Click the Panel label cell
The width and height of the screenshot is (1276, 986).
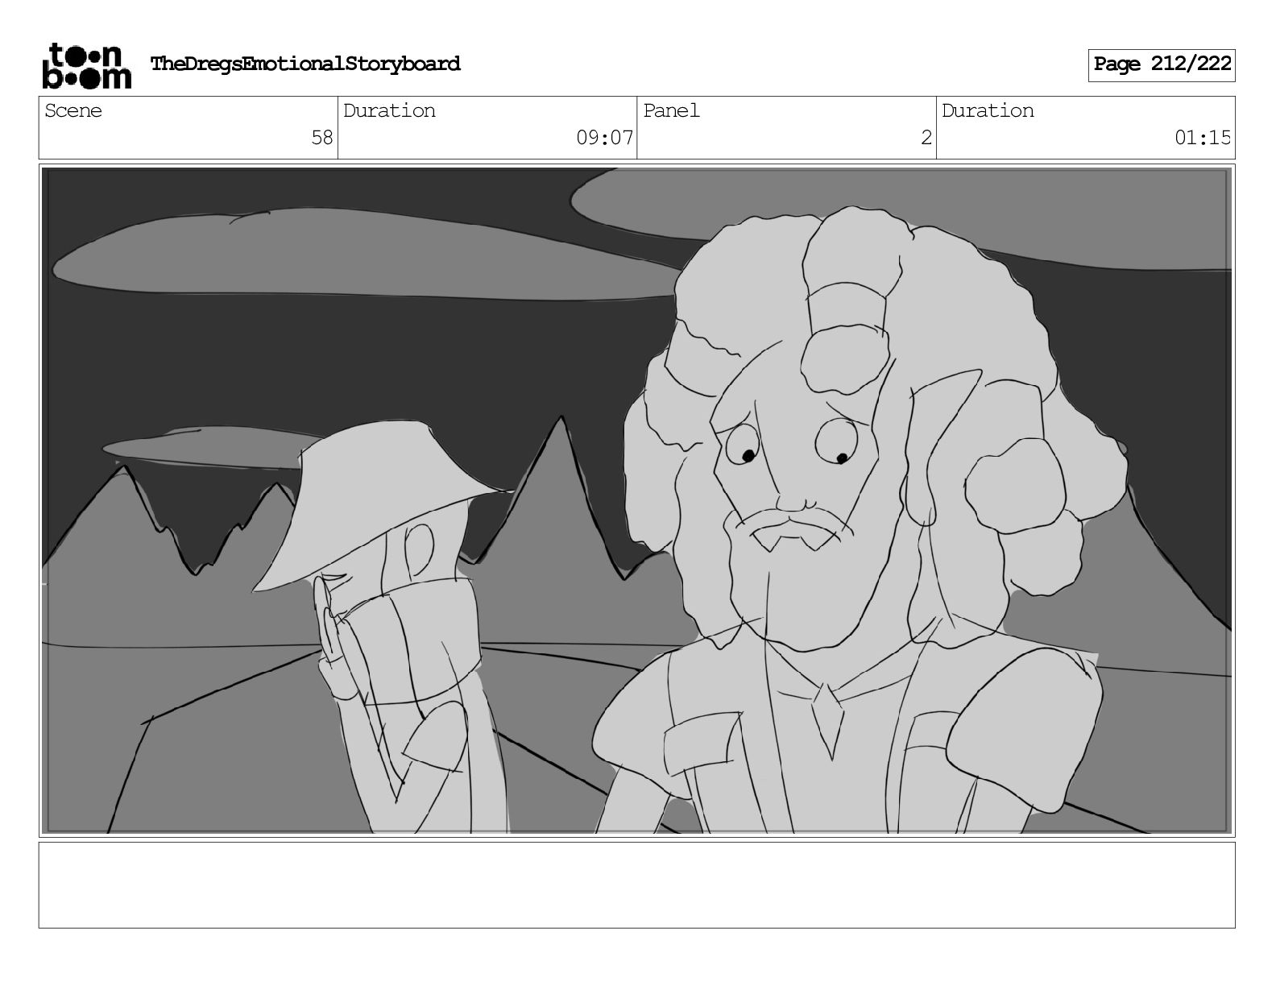(x=787, y=127)
